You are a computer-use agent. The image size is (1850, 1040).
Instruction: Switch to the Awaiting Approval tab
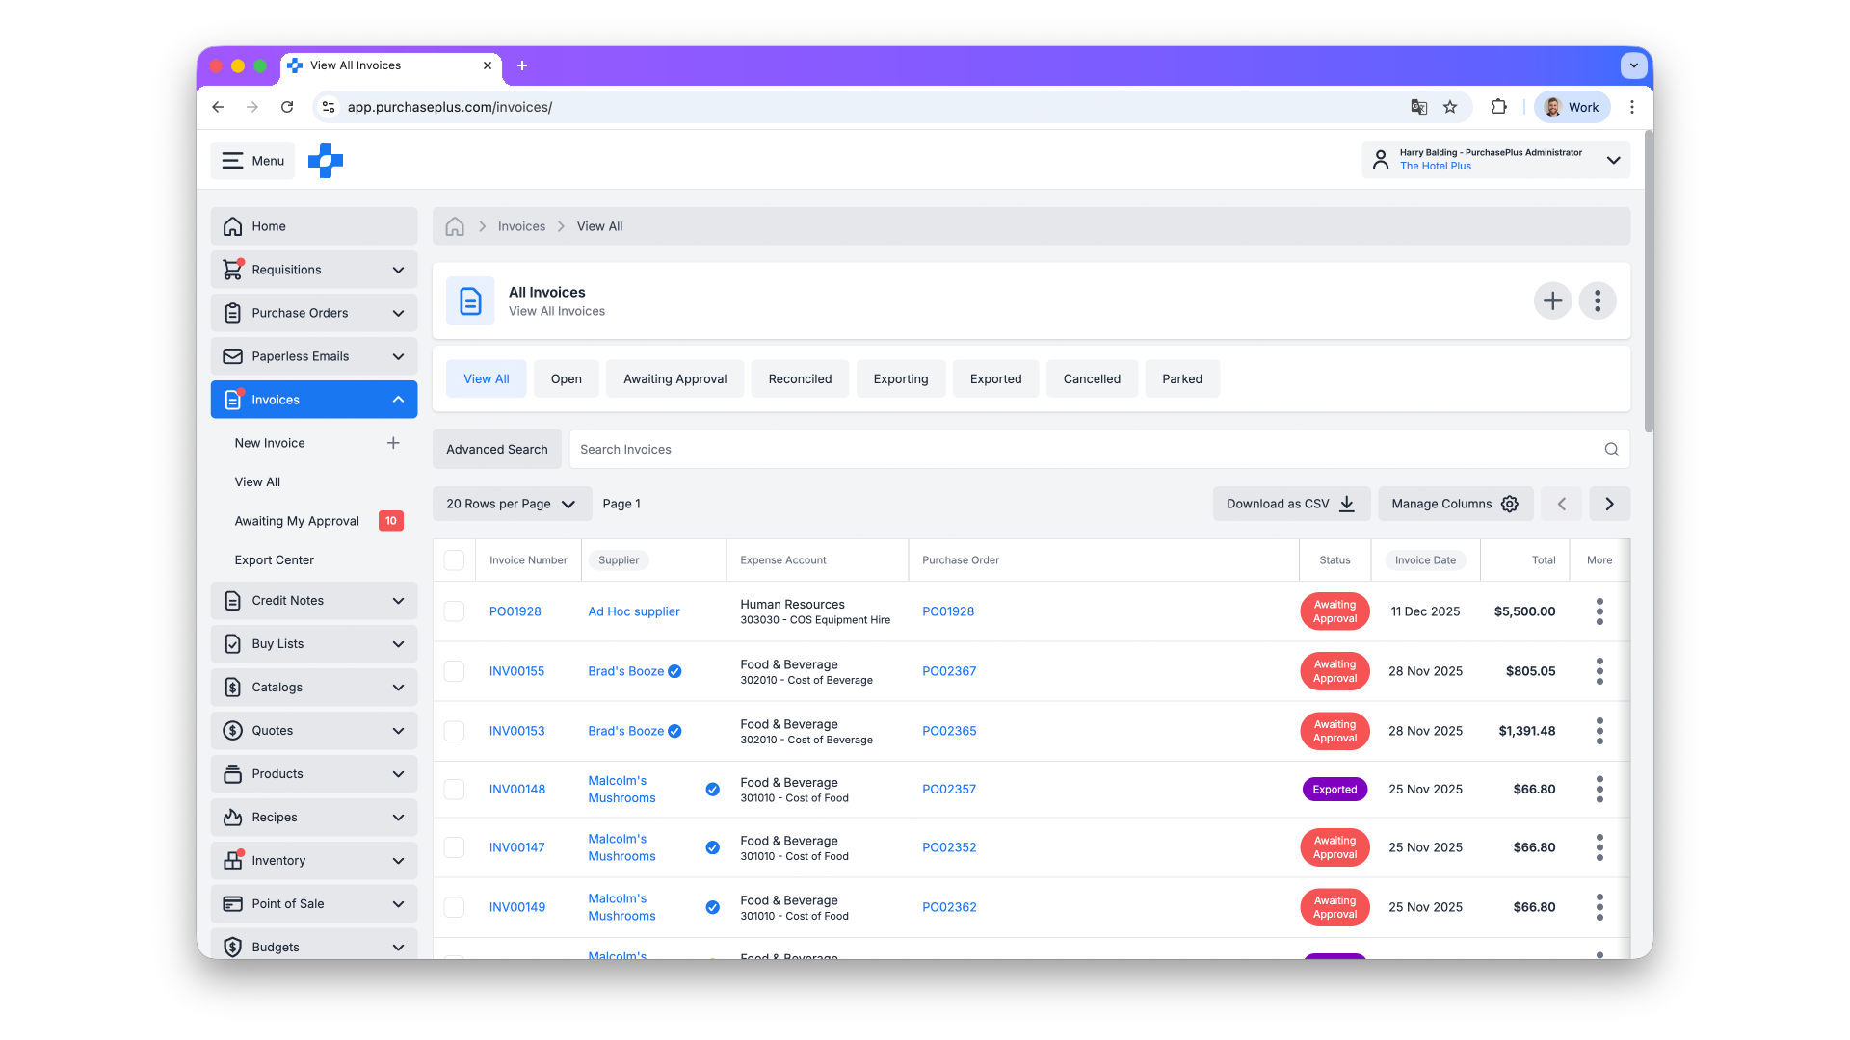pos(674,379)
